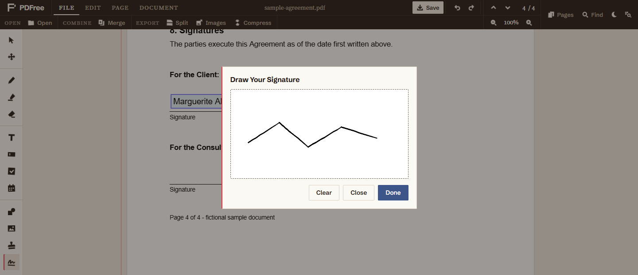Clear the drawn signature
Screen dimensions: 638x275
pos(324,192)
